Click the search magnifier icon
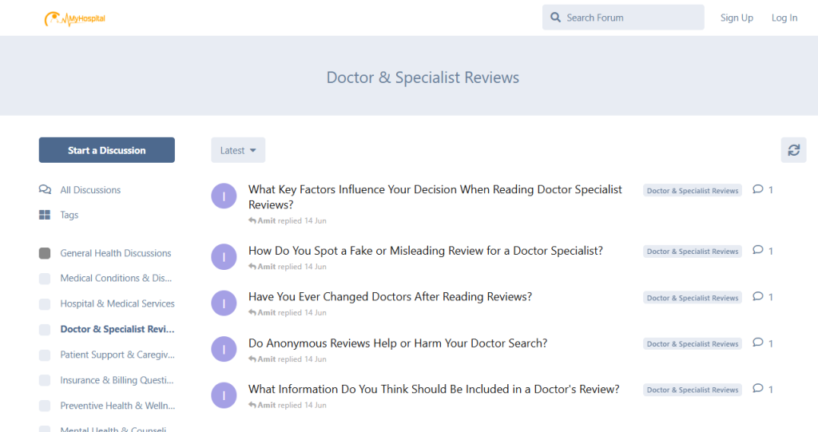 click(556, 18)
